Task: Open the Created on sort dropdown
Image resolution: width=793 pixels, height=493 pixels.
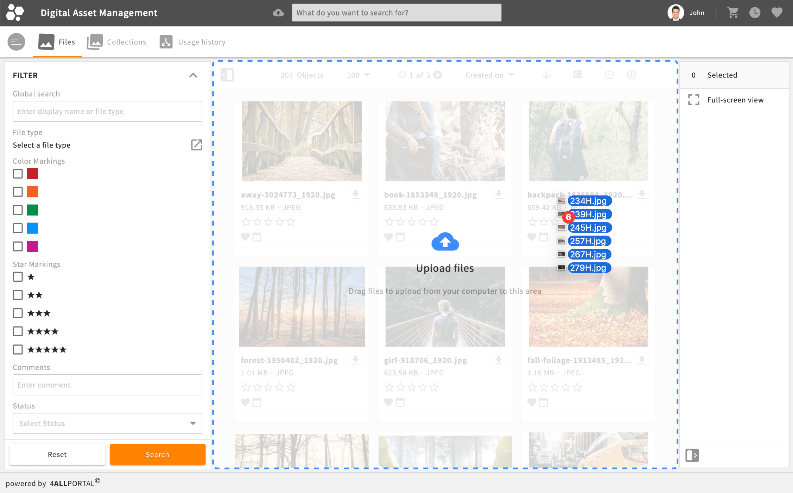Action: tap(490, 75)
